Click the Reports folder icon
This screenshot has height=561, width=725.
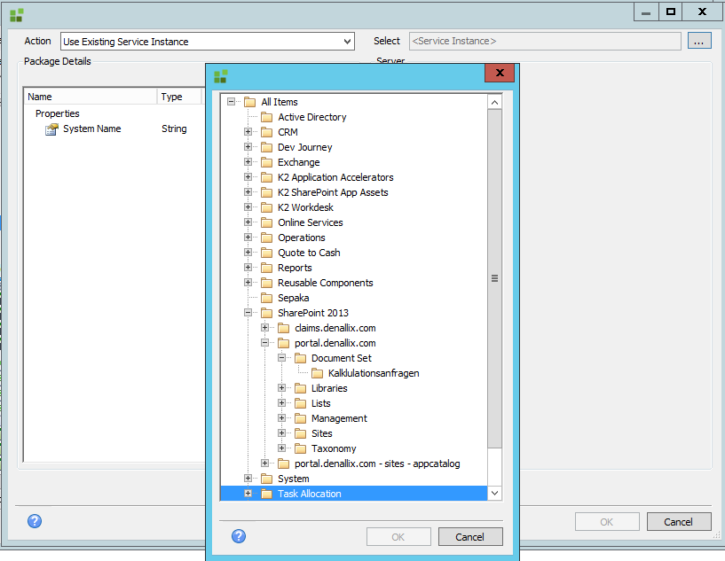click(x=266, y=268)
